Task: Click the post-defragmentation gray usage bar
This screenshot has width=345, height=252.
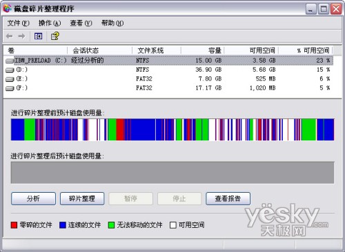Action: pyautogui.click(x=172, y=173)
